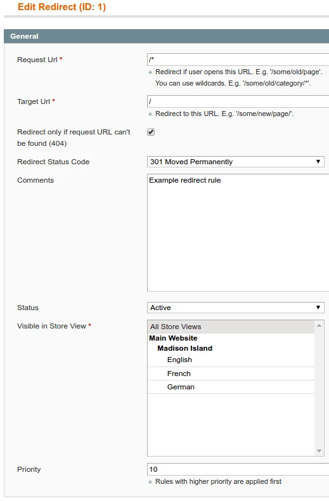
Task: Open the Status dropdown showing Active
Action: pyautogui.click(x=235, y=308)
